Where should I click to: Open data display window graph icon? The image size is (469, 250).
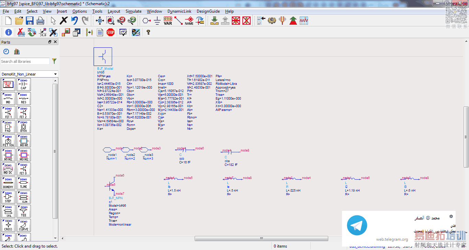pyautogui.click(x=304, y=21)
